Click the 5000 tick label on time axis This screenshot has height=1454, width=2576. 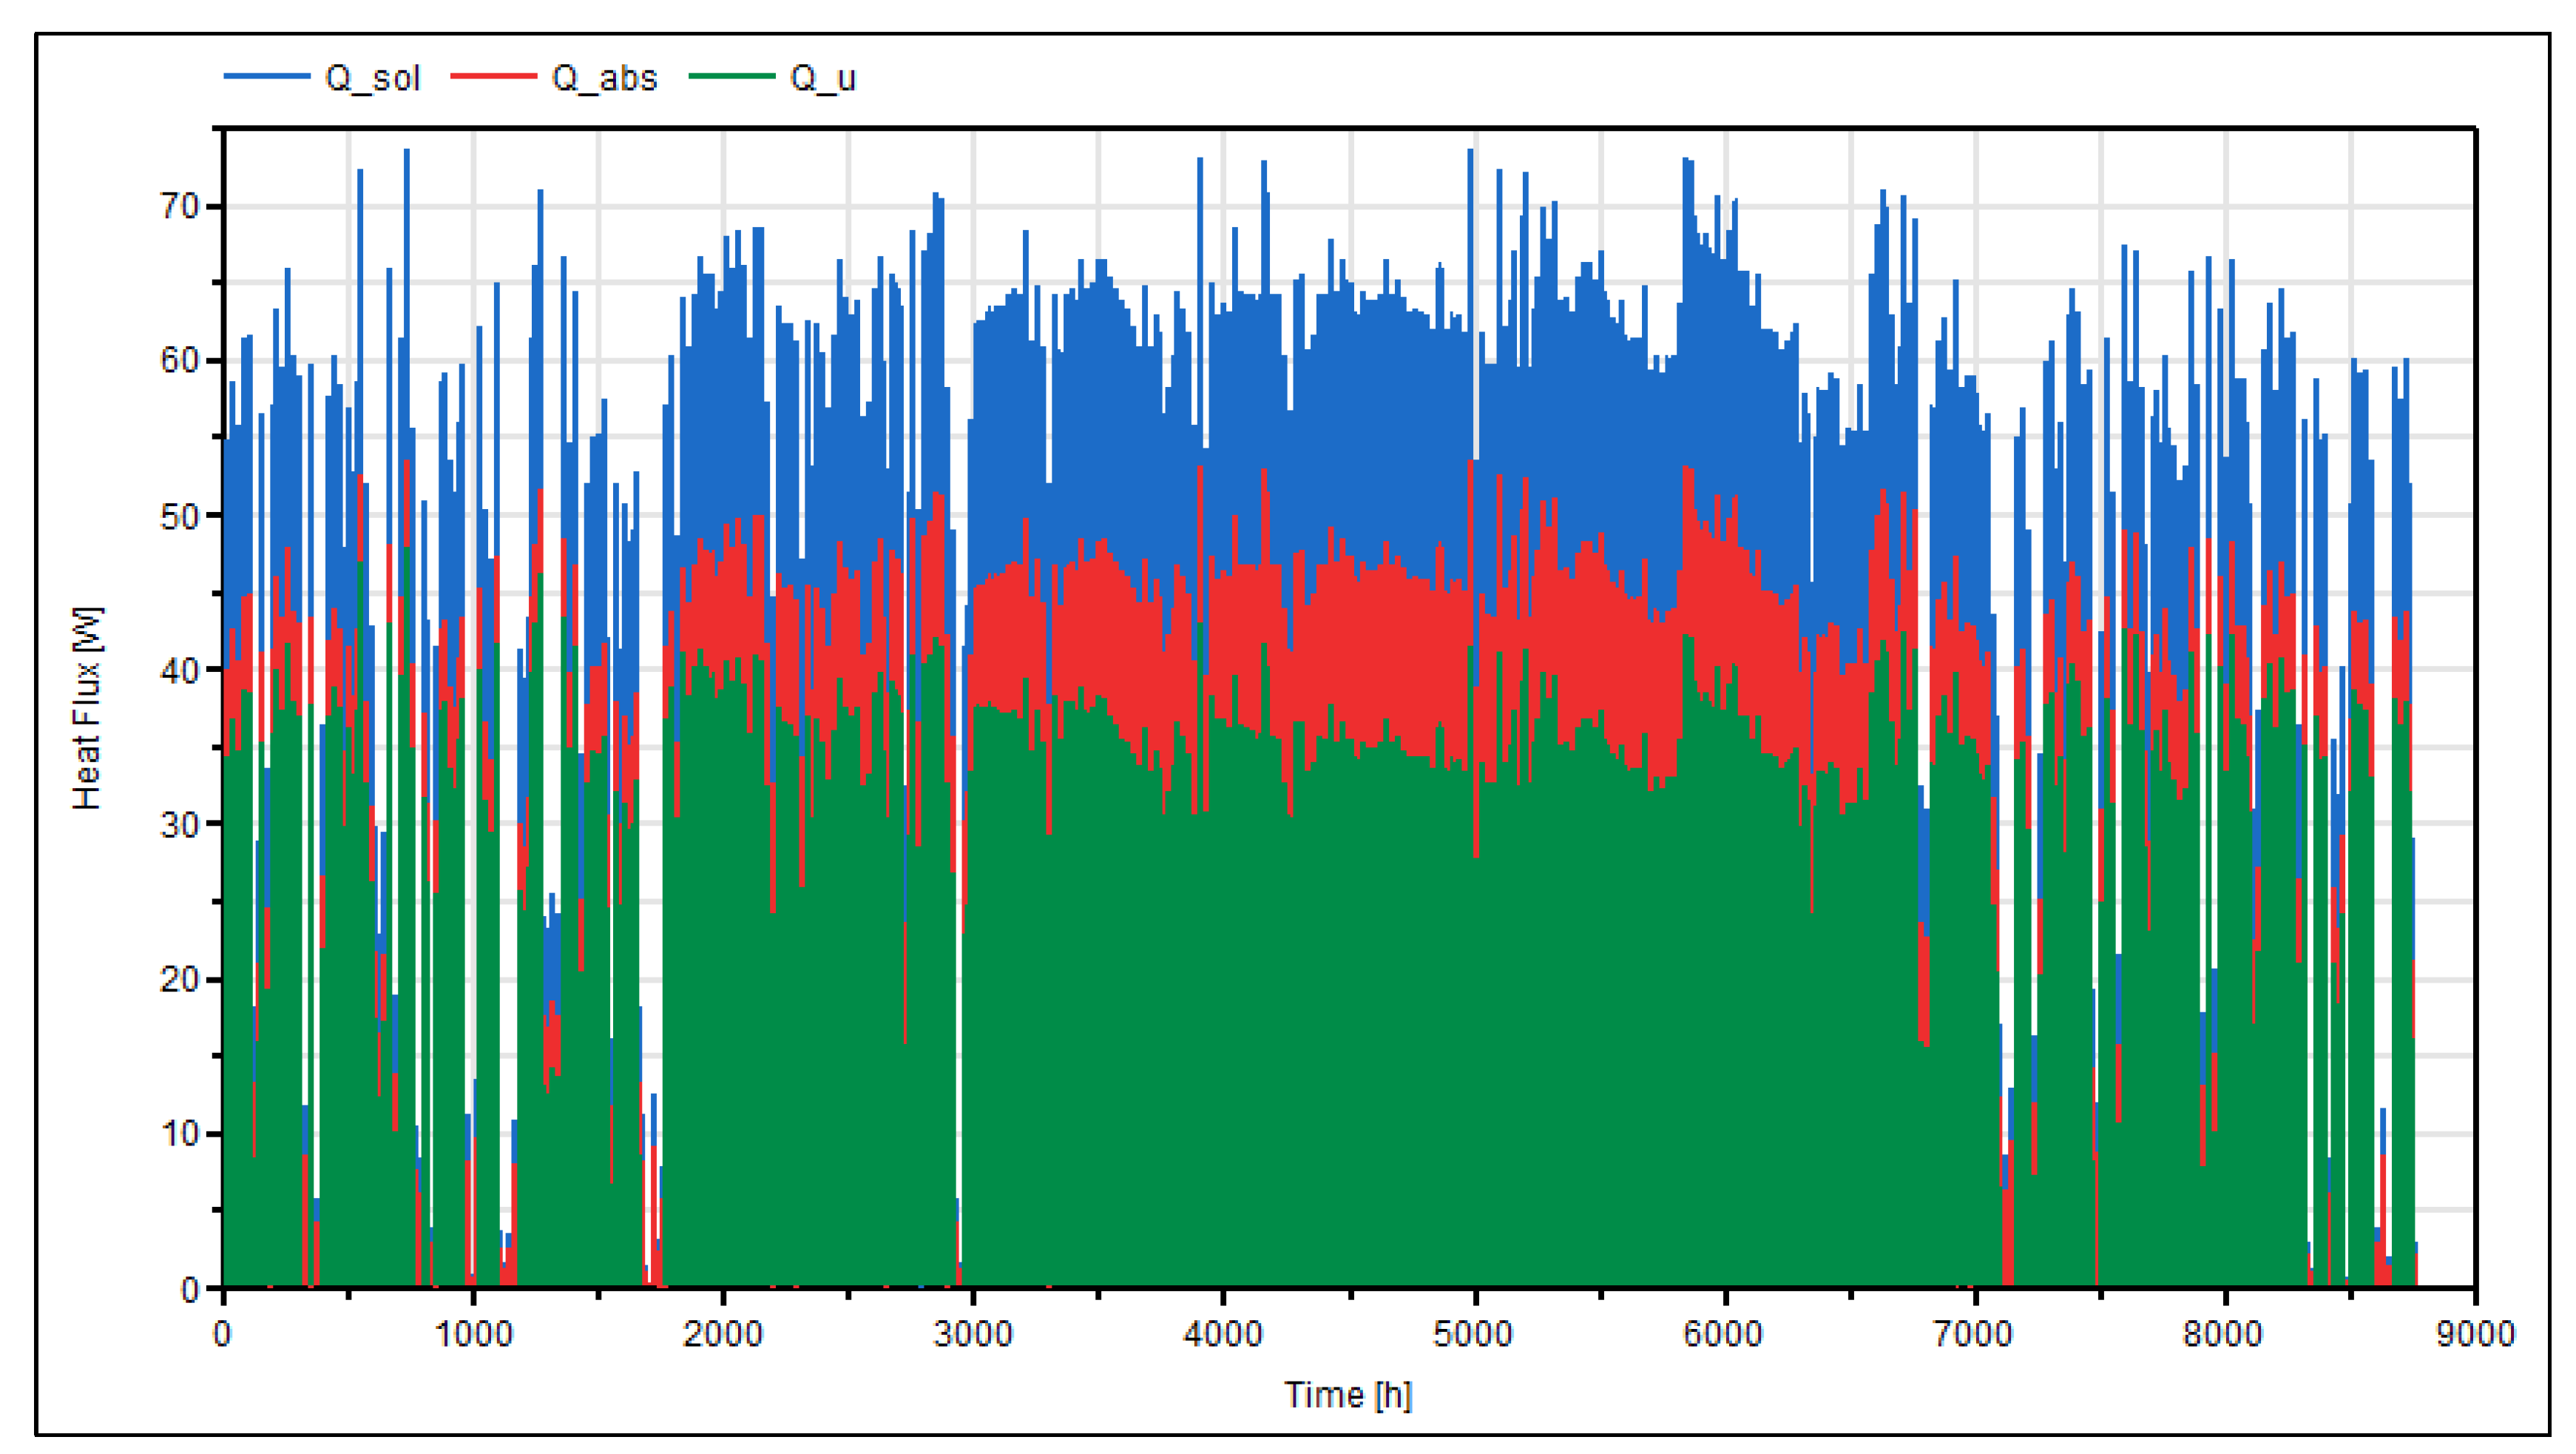(1473, 1334)
